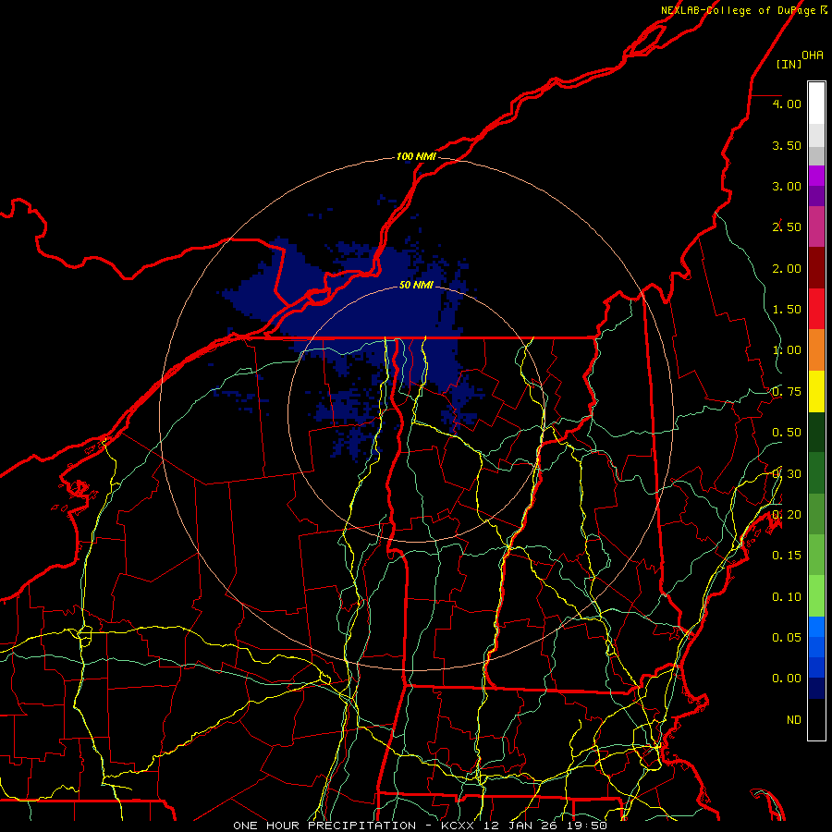Screen dimensions: 832x832
Task: Click the 50 NMI range ring label
Action: click(x=416, y=285)
